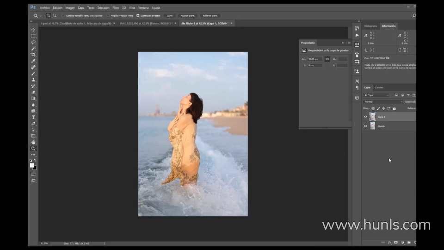Select the Lasso tool
Viewport: 444px width, 250px height.
point(33,42)
